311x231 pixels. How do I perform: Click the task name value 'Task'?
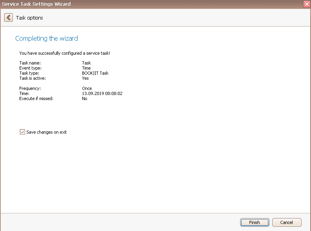click(x=87, y=63)
